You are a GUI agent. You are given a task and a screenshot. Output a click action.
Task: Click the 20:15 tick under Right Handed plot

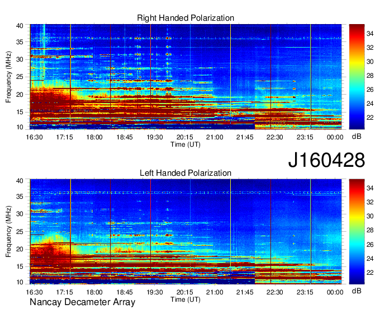[184, 137]
